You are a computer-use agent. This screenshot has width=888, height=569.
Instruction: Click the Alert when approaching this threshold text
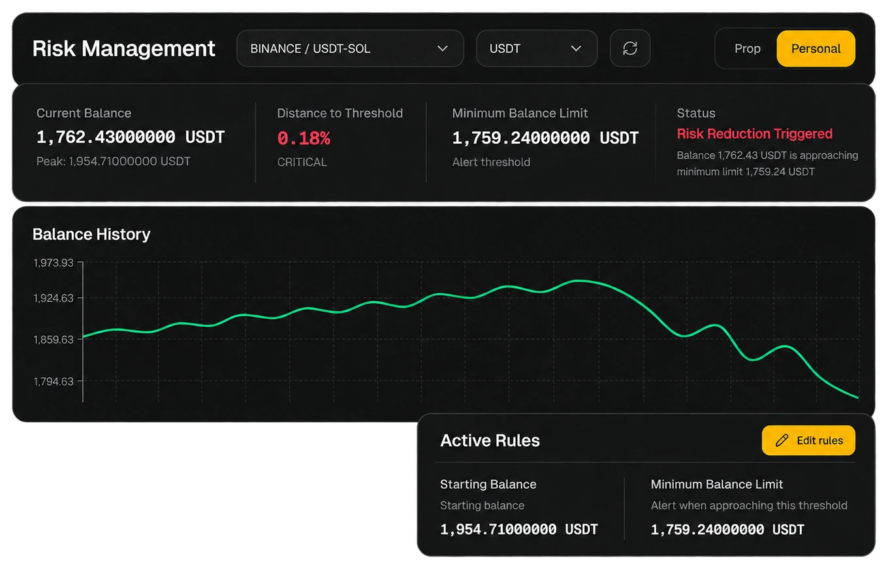pos(749,505)
